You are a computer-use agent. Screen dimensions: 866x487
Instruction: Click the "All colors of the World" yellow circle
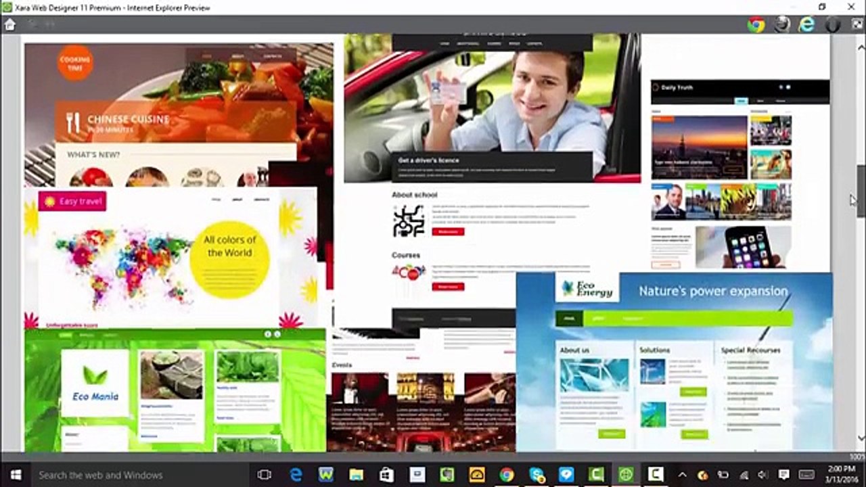[x=230, y=259]
